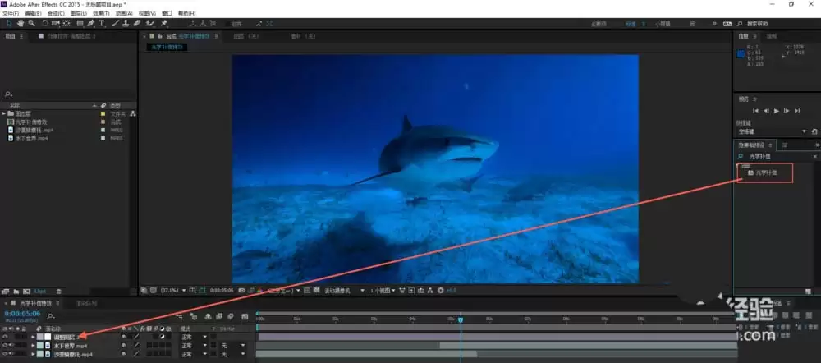This screenshot has width=821, height=363.
Task: Select the Type tool
Action: [x=102, y=23]
